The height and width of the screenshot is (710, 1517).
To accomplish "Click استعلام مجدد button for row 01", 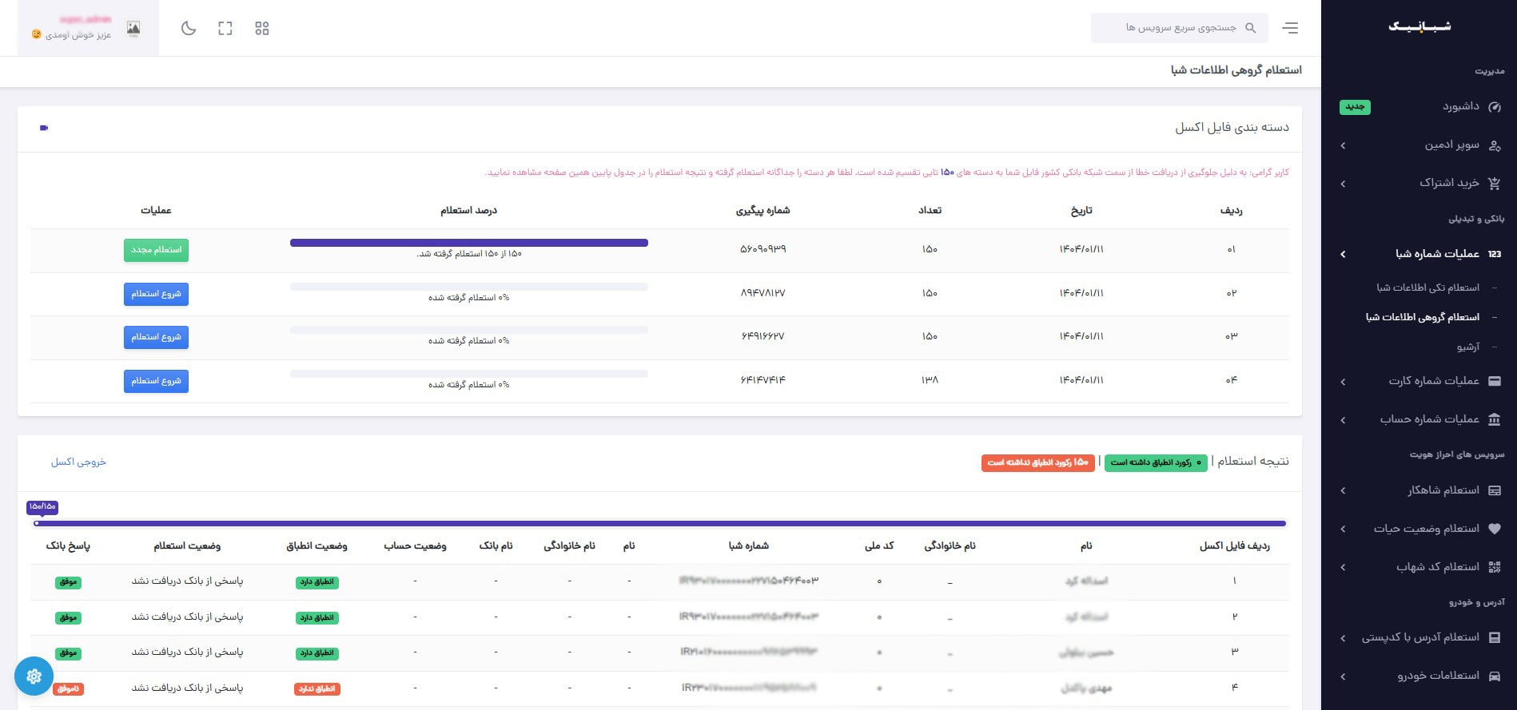I will point(156,250).
